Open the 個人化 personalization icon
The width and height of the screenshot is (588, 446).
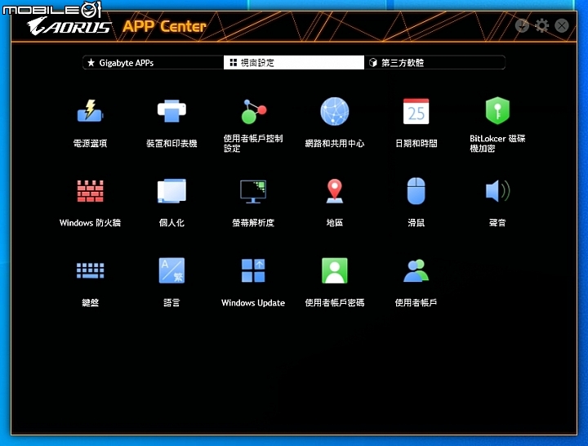coord(171,191)
